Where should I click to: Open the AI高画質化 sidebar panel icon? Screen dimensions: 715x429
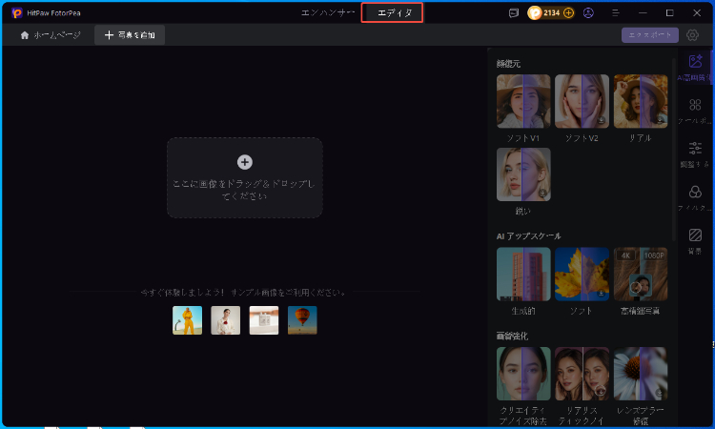tap(695, 62)
